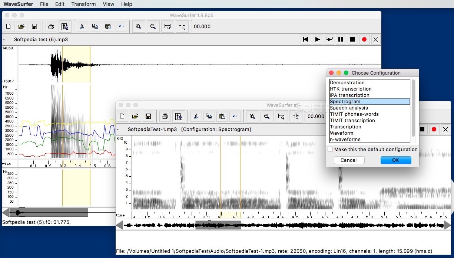Select Waveform configuration entry
454x258 pixels.
tap(370, 133)
